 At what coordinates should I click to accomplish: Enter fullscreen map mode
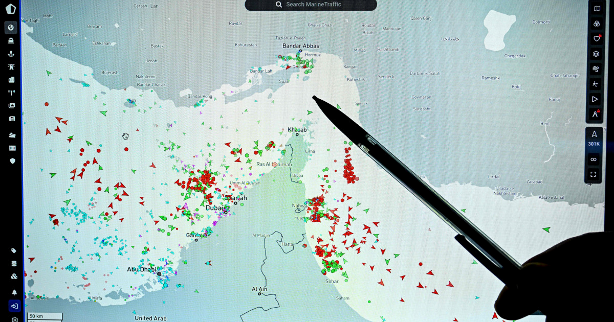(x=594, y=174)
